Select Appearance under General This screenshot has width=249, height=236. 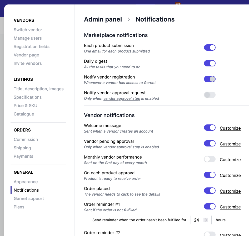coord(26,182)
